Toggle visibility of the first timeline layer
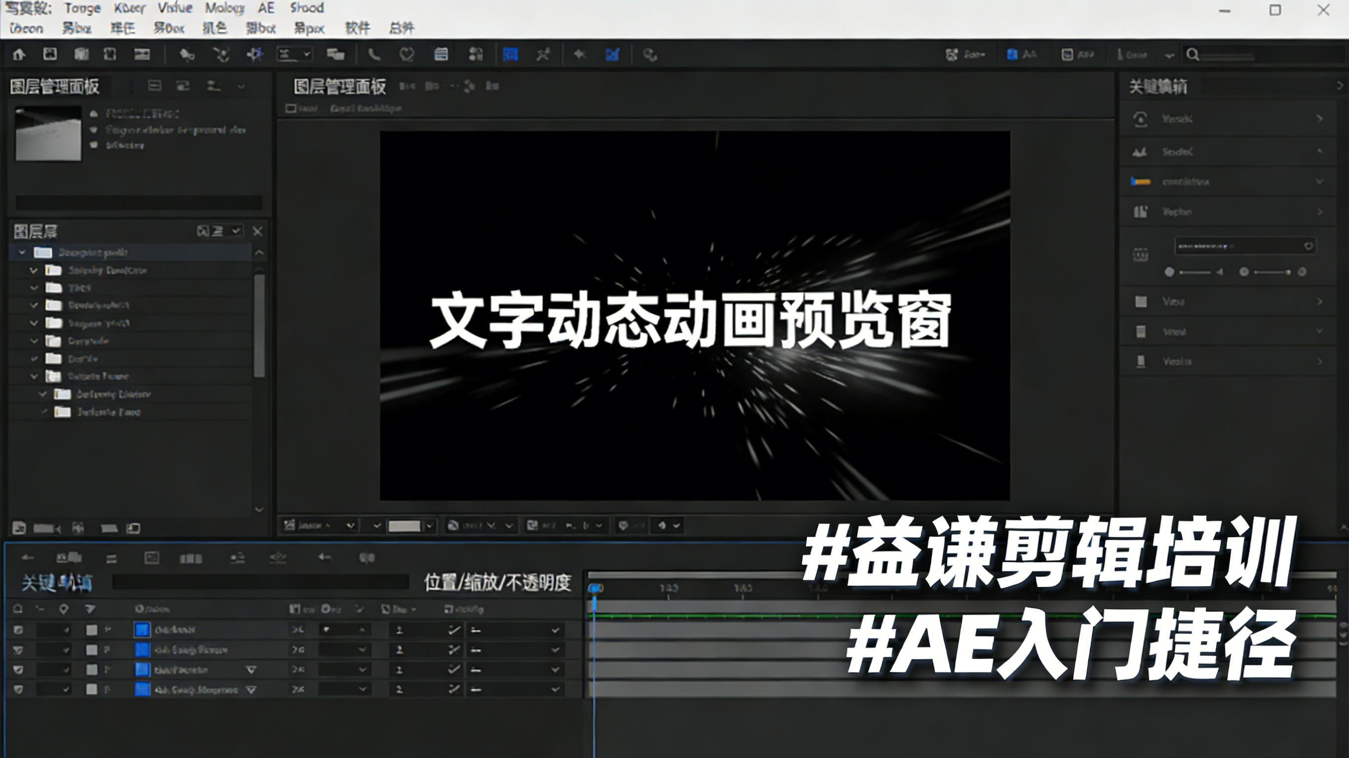Image resolution: width=1349 pixels, height=758 pixels. 18,630
